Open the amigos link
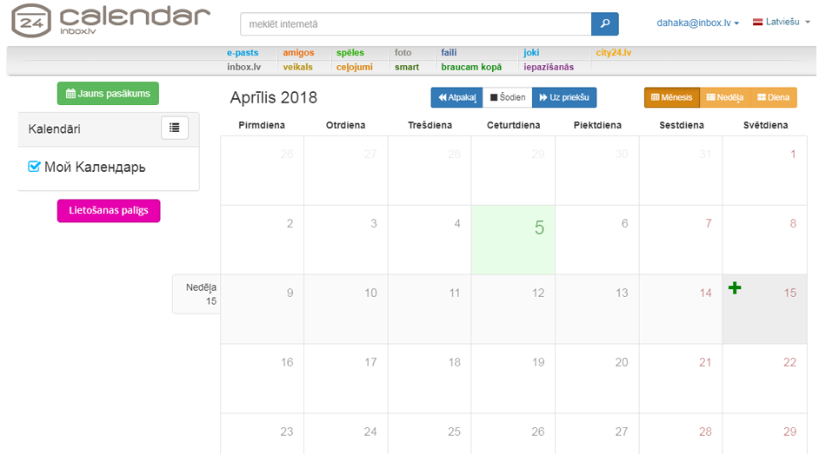 click(298, 53)
